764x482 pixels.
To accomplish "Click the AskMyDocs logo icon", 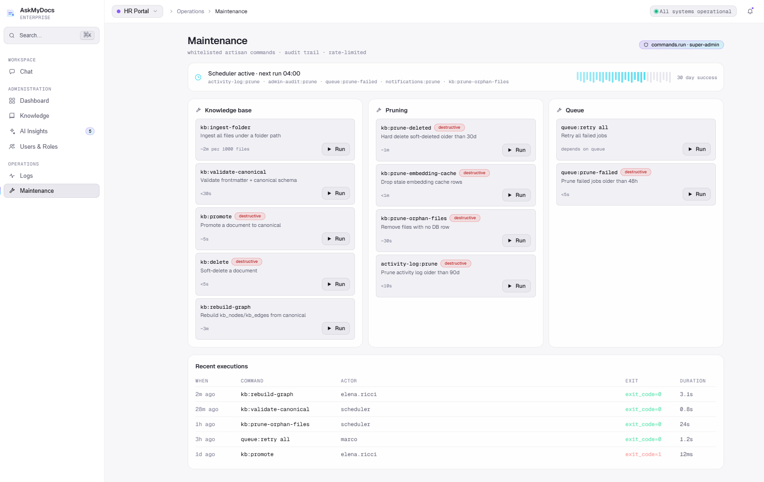I will (10, 14).
